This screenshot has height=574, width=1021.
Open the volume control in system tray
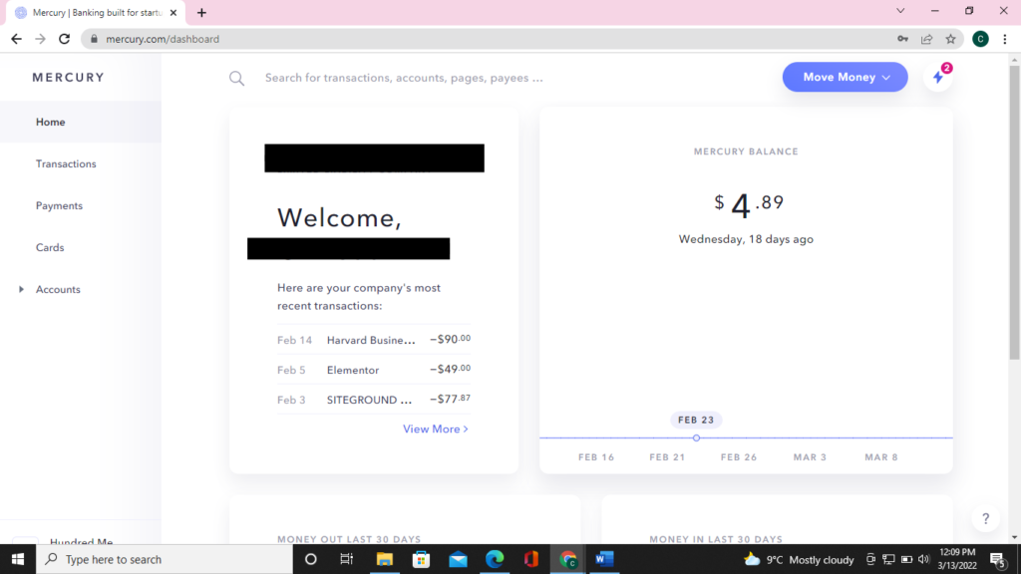(x=923, y=559)
